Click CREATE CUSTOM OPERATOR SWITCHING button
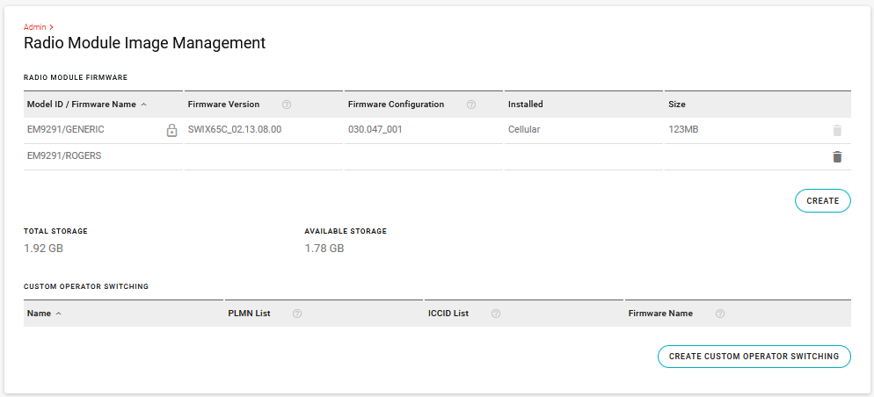This screenshot has width=874, height=397. (x=754, y=357)
